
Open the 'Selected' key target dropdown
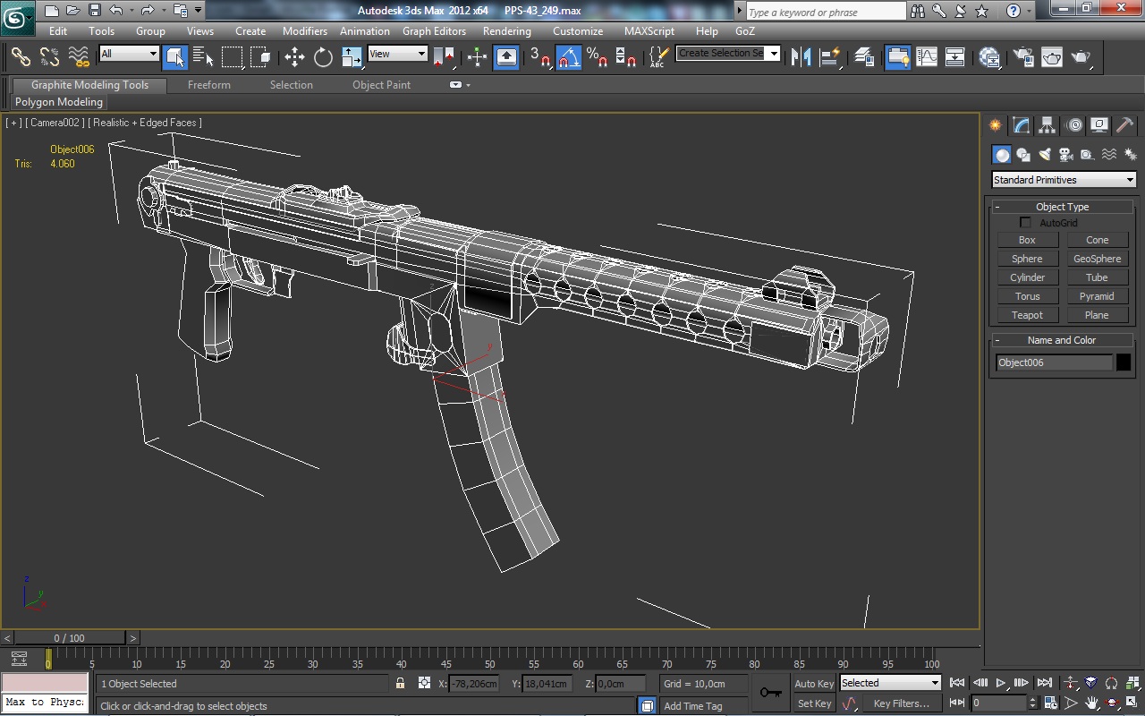890,683
